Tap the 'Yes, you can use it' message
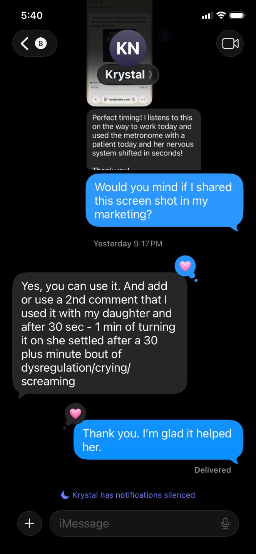This screenshot has height=554, width=256. pos(100,334)
